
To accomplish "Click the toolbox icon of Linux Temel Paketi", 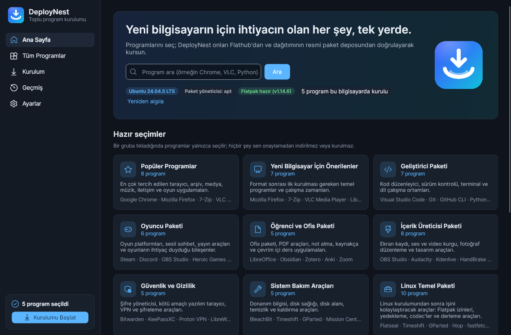I will [x=388, y=289].
